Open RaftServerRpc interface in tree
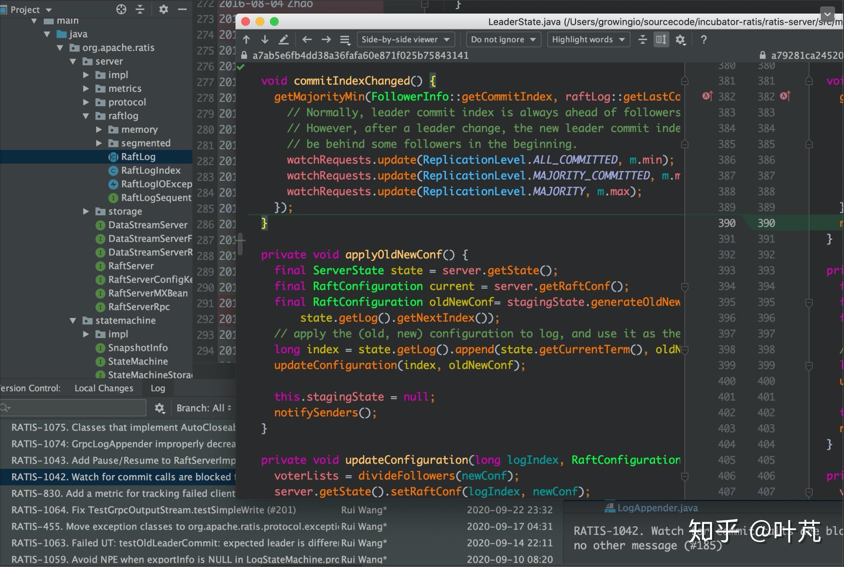 tap(139, 307)
